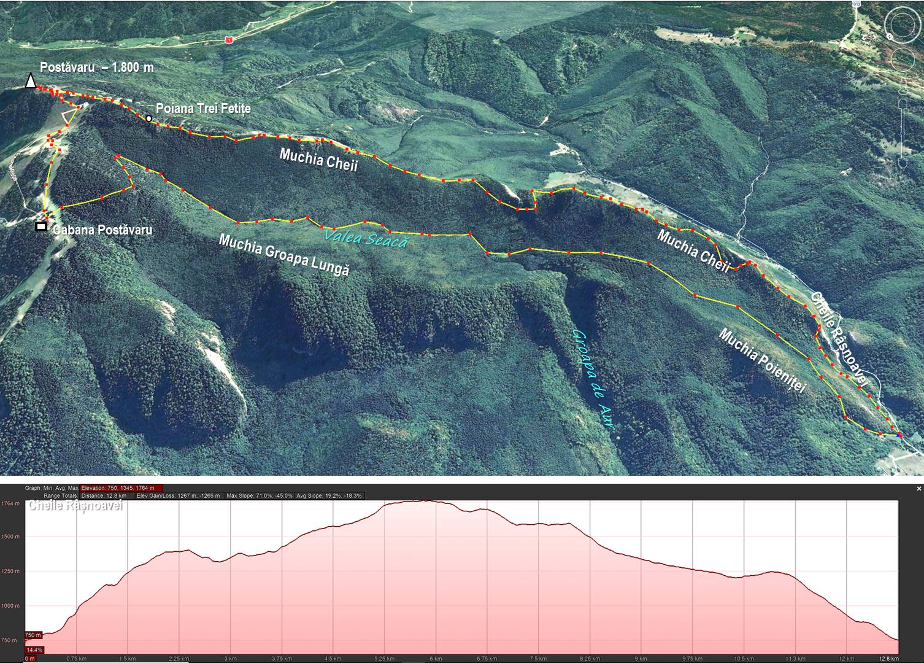Click the white triangle Postăvaru peak marker

pyautogui.click(x=30, y=81)
